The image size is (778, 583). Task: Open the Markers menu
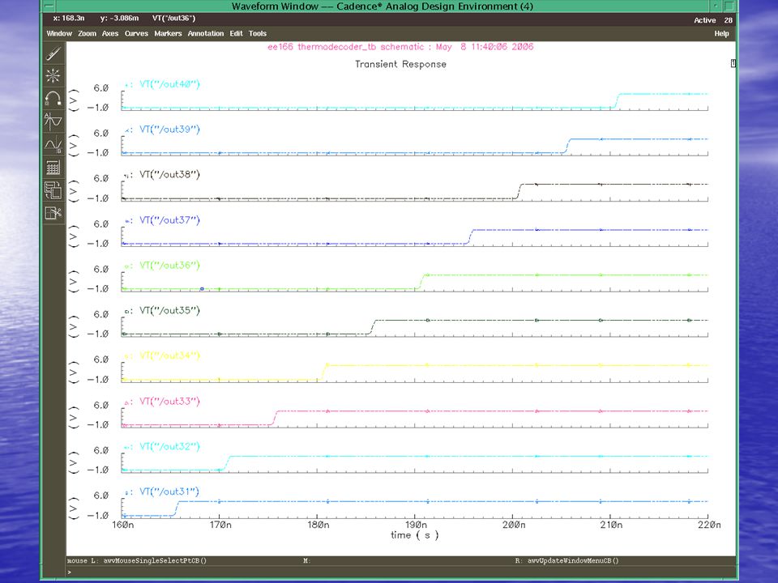tap(168, 33)
